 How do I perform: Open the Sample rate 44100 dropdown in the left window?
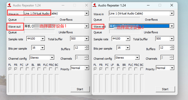click(x=43, y=39)
